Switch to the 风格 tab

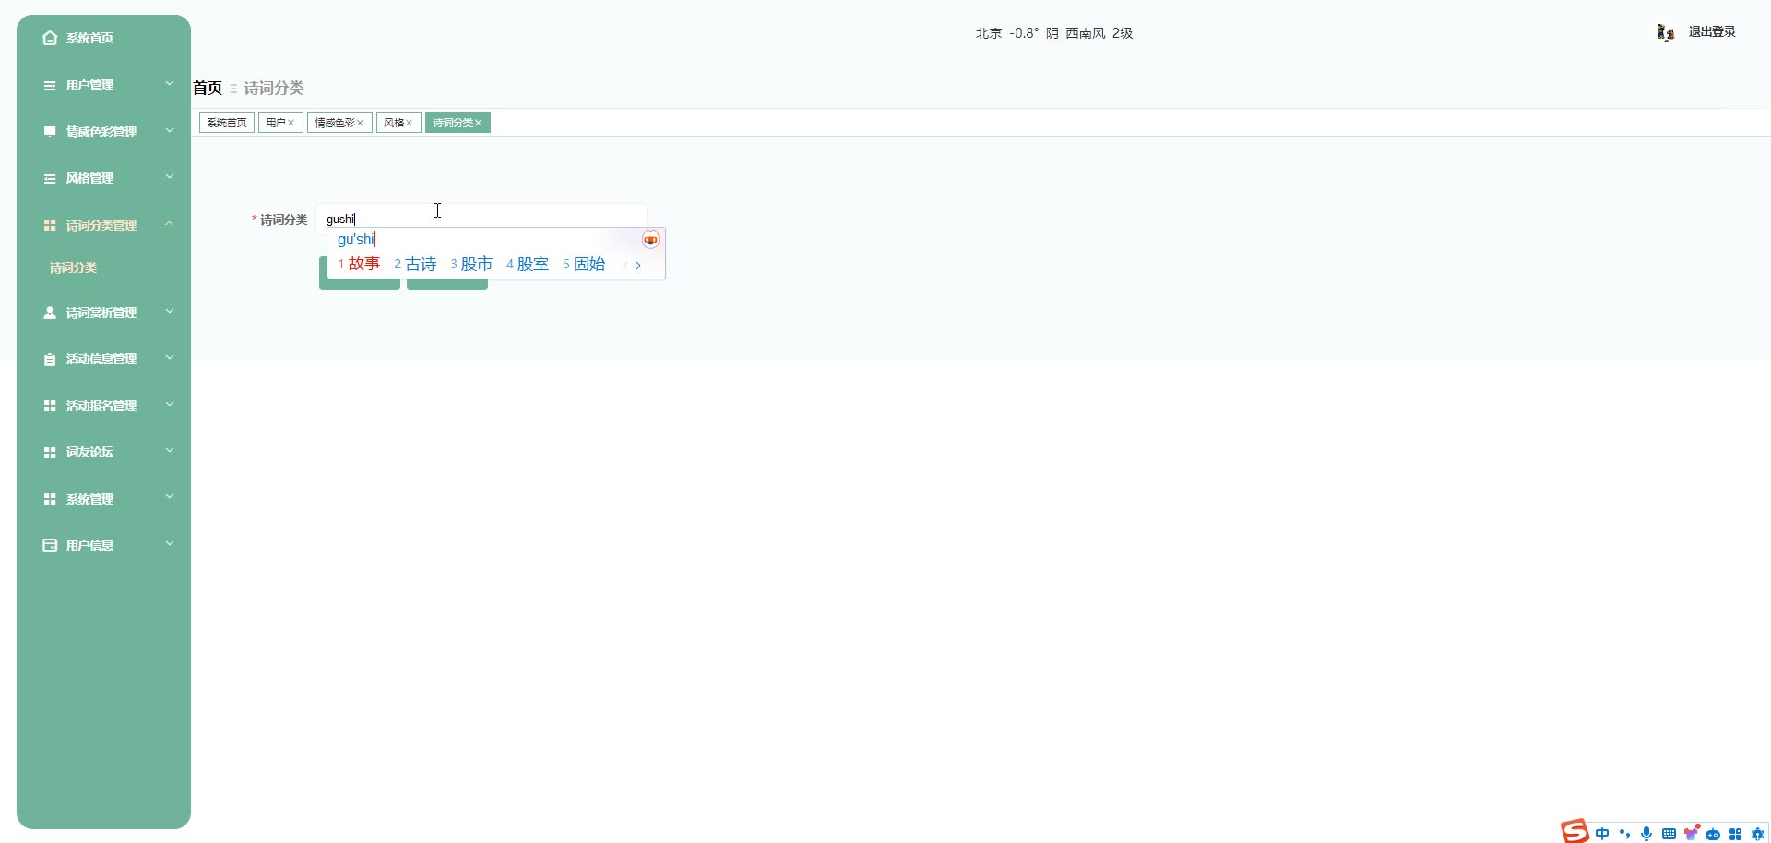(x=394, y=122)
